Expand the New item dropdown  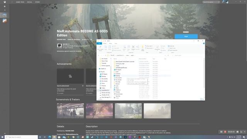pos(149,46)
